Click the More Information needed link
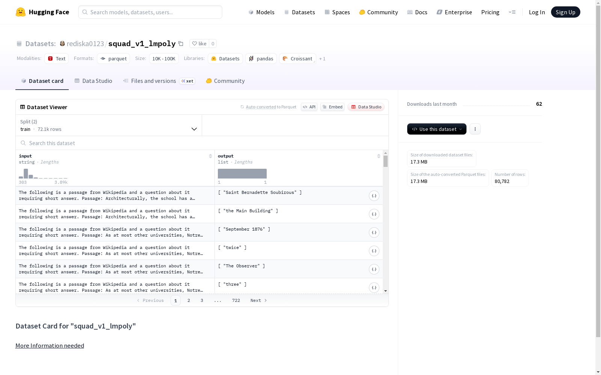 pyautogui.click(x=50, y=345)
